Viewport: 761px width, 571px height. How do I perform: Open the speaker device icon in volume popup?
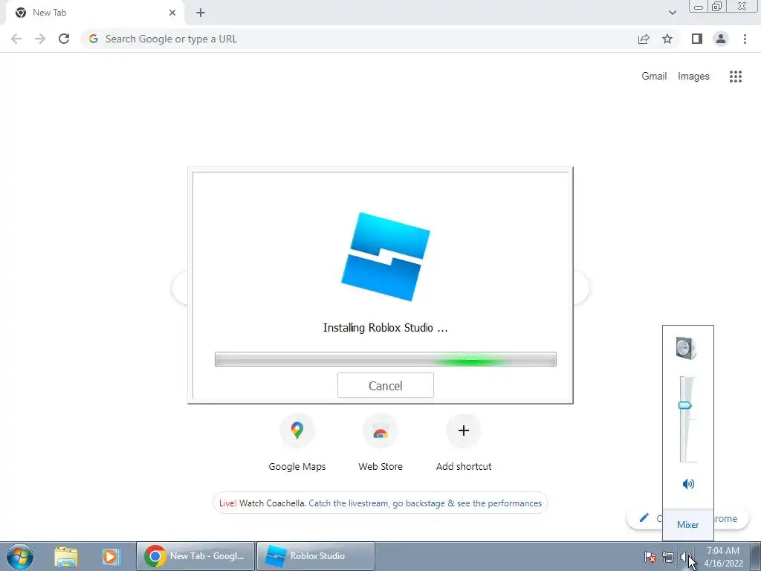(x=686, y=348)
